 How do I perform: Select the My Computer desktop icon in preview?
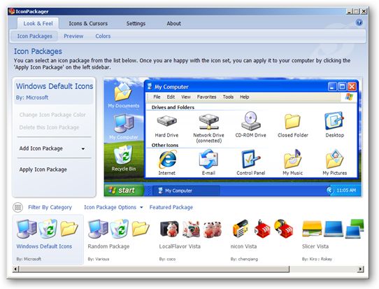click(124, 123)
